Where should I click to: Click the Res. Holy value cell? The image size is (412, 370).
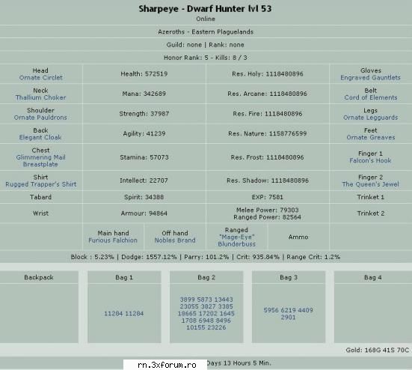268,74
